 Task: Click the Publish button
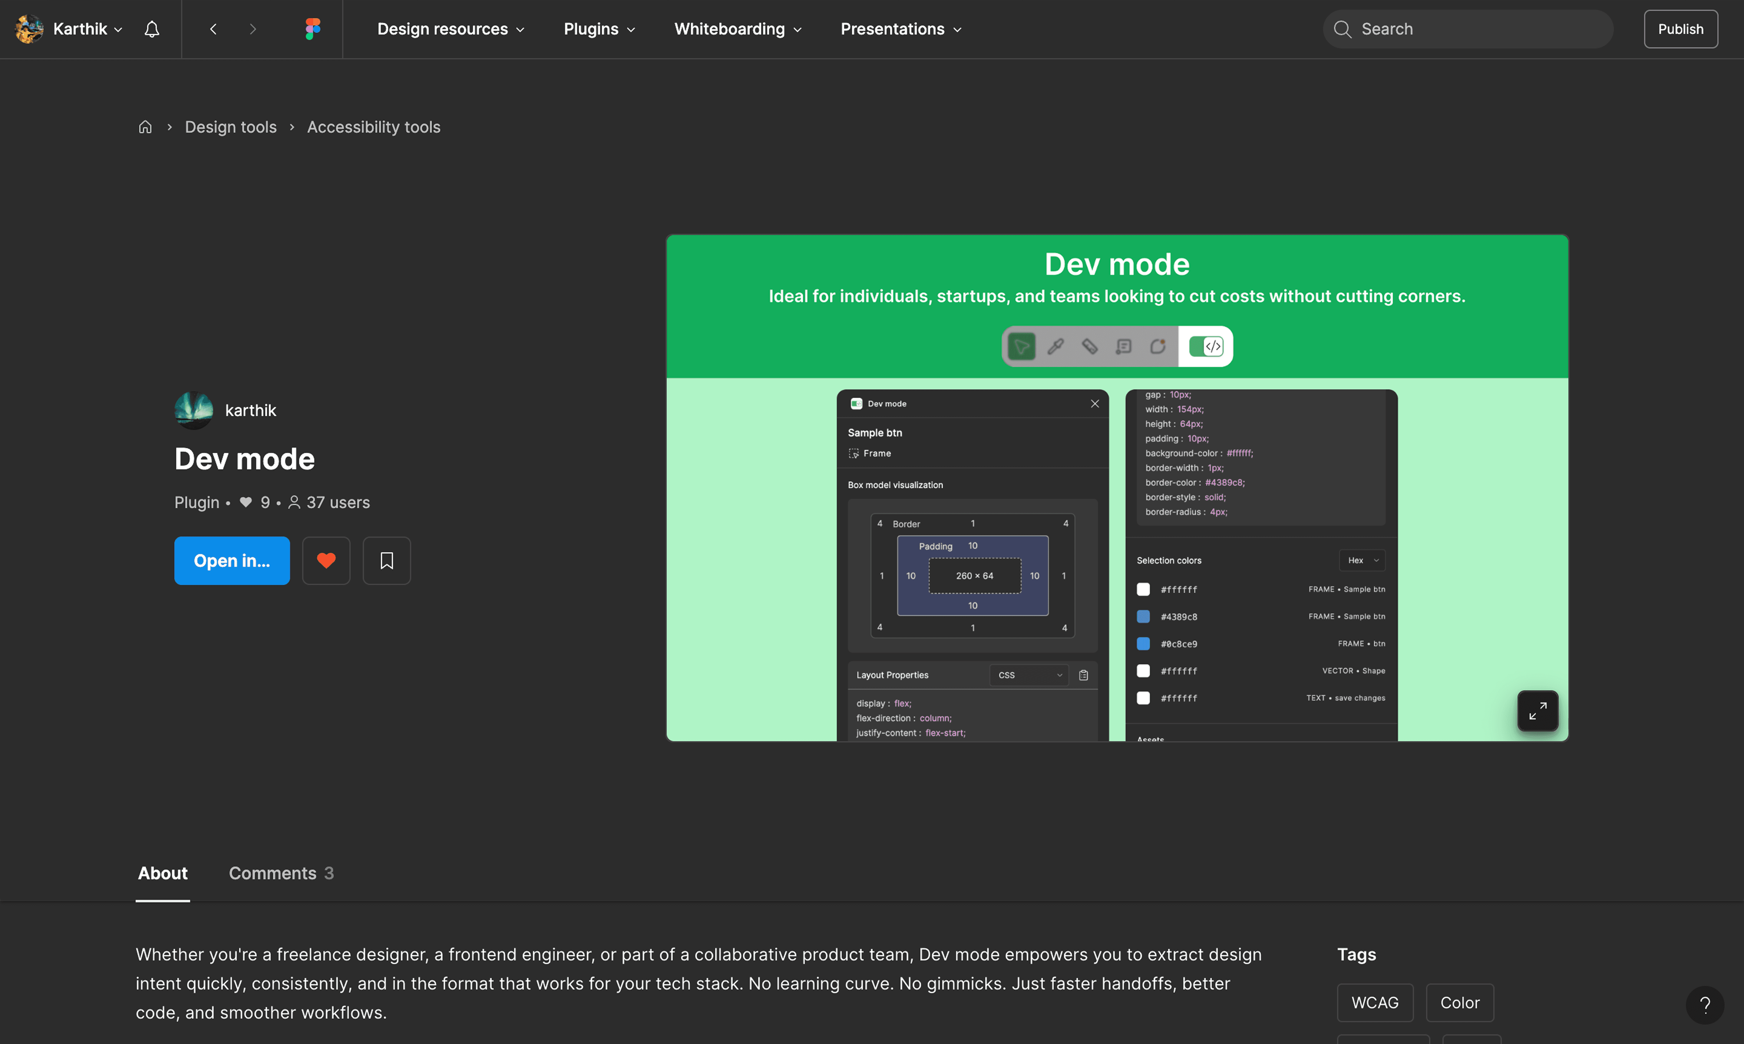point(1680,29)
